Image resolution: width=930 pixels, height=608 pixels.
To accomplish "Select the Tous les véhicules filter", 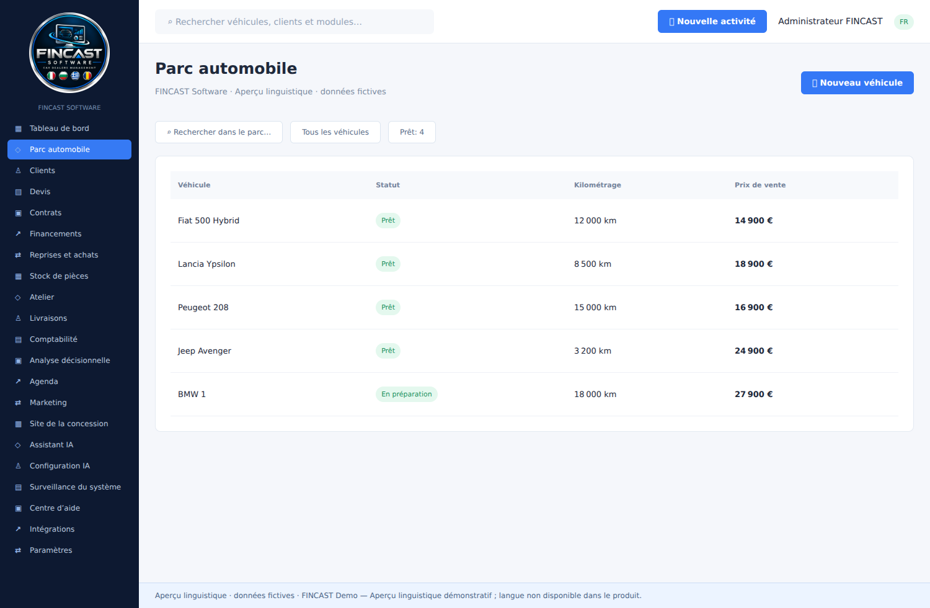I will [335, 132].
